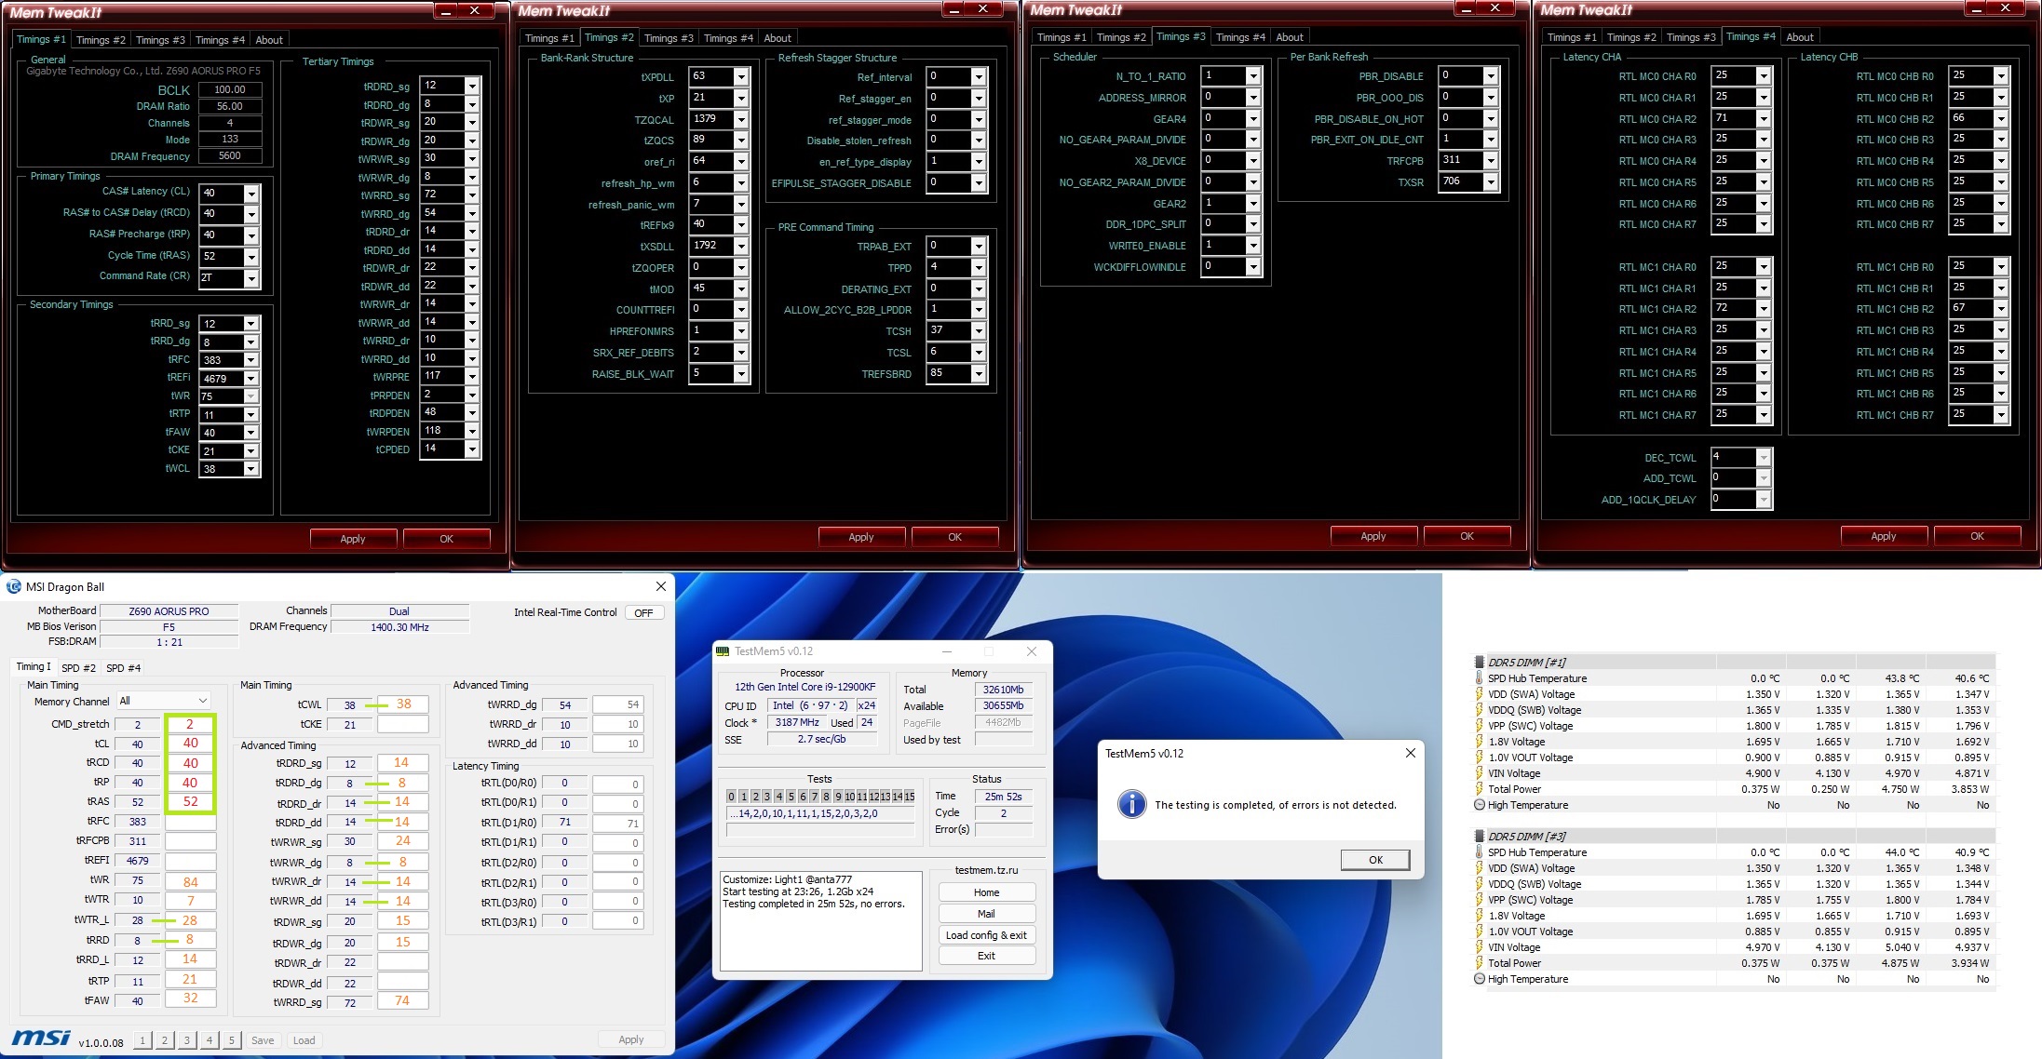Click thermometer icon beside first SPD Hub Temperature
Viewport: 2042px width, 1059px height.
click(x=1480, y=678)
